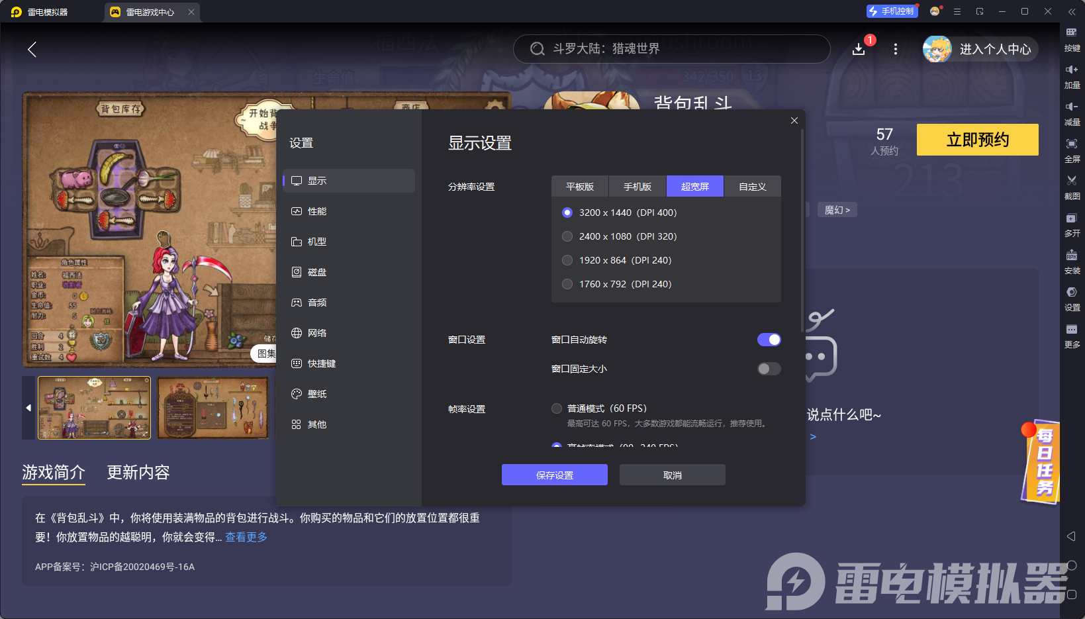Open the 自定义 resolution tab

753,187
